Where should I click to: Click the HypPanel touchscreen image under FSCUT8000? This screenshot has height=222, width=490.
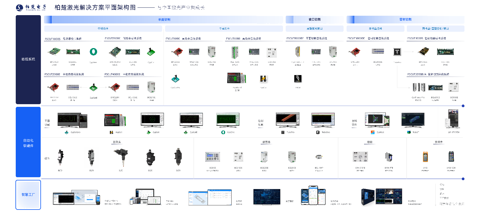pos(237,78)
